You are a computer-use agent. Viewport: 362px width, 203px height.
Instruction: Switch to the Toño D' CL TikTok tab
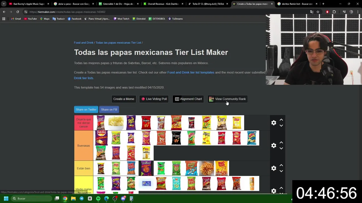pos(208,4)
